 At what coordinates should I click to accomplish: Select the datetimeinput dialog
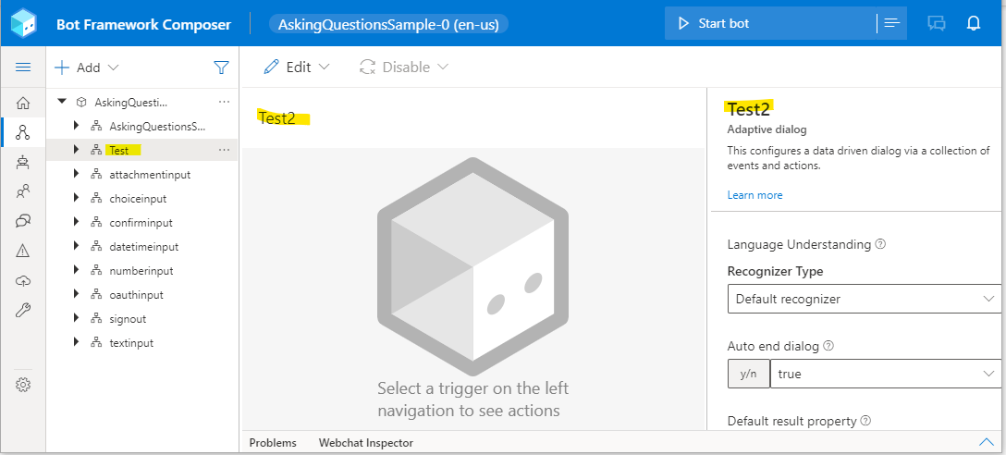[143, 247]
